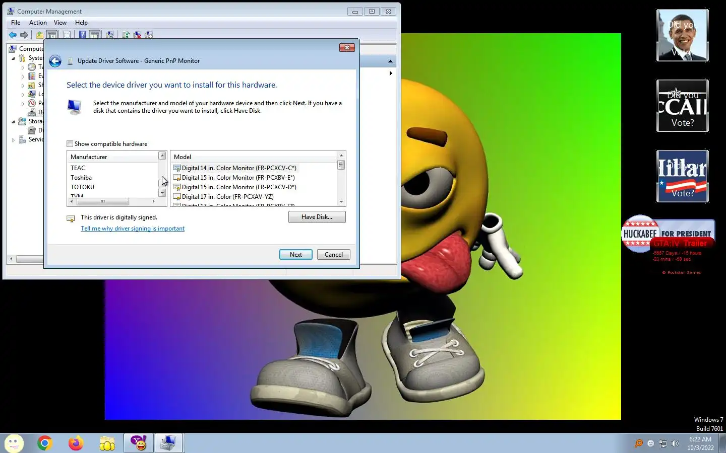Click the yellow buddies taskbar icon

coord(107,443)
